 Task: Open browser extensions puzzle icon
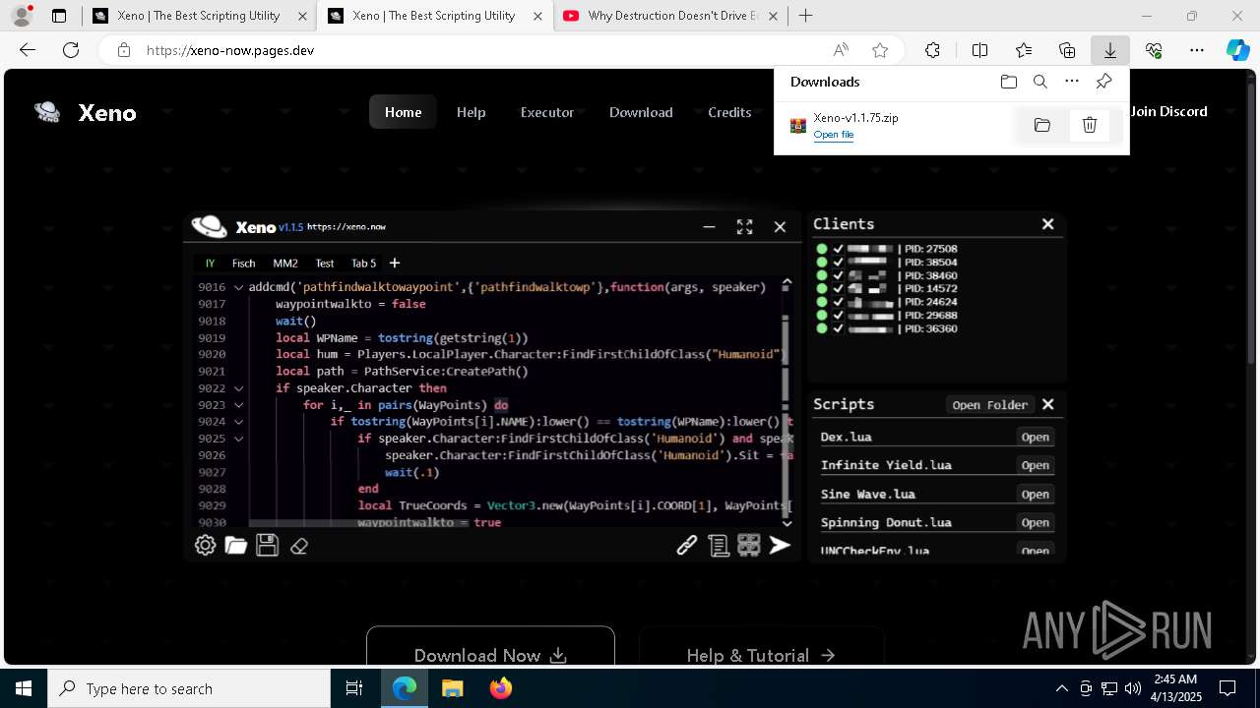point(932,50)
